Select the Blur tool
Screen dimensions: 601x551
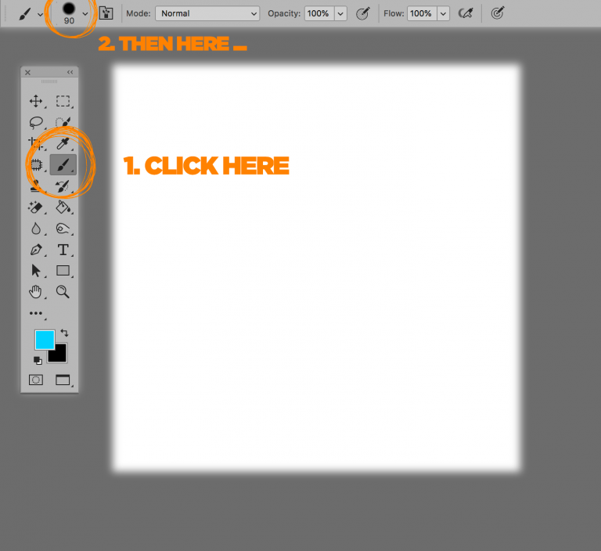(x=36, y=229)
